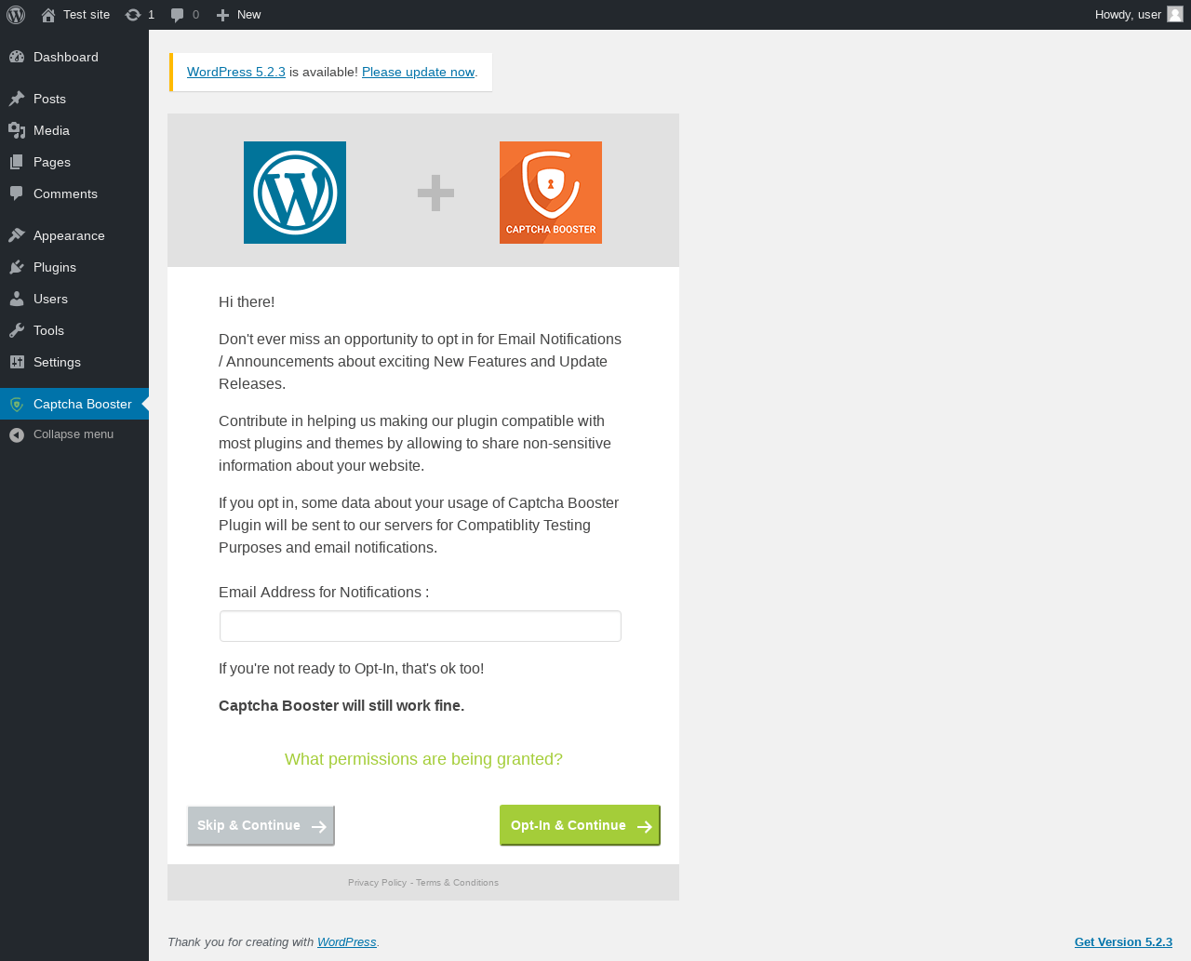The image size is (1191, 961).
Task: Click the updates count 1
Action: [152, 15]
